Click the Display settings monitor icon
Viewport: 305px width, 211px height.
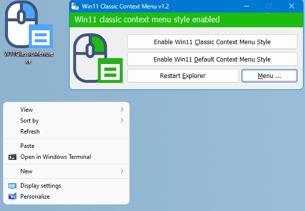[12, 186]
